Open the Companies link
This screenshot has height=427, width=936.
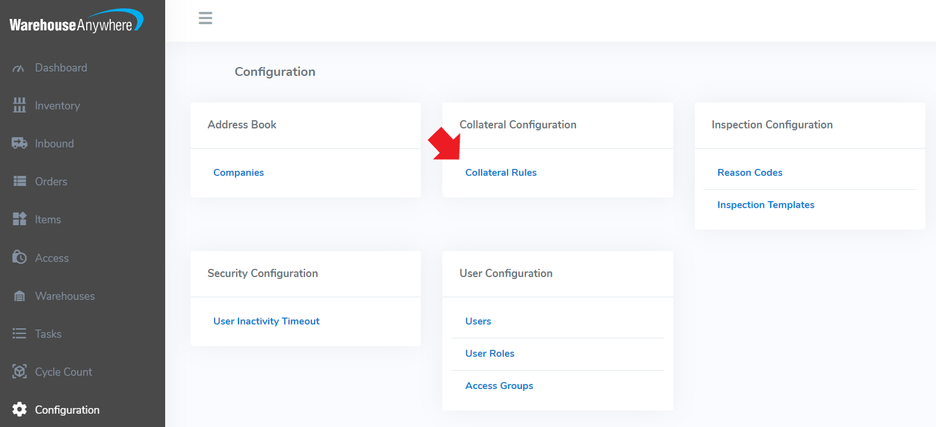pyautogui.click(x=239, y=173)
